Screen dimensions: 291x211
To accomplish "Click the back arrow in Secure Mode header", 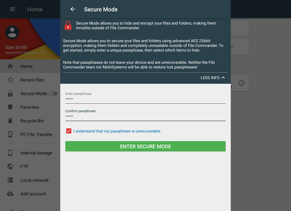I will (73, 9).
